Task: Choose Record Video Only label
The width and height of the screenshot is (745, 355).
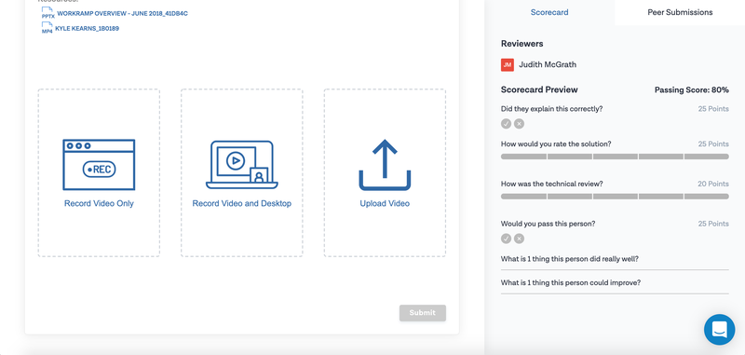Action: click(x=99, y=203)
